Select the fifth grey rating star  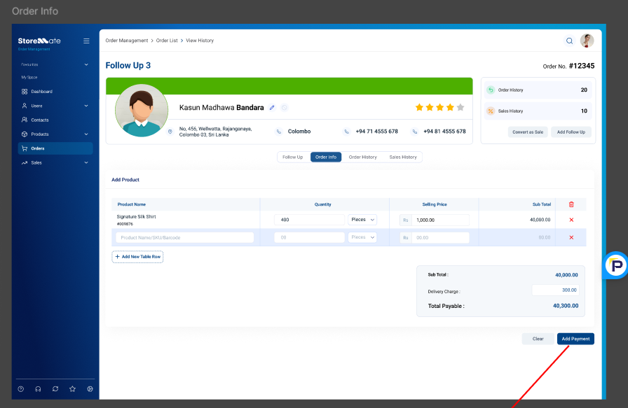[x=460, y=107]
